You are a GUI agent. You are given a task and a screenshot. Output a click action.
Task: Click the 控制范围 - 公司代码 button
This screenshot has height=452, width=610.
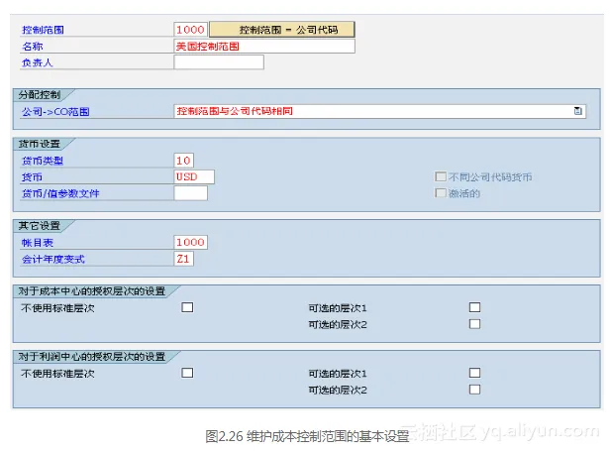(x=282, y=30)
